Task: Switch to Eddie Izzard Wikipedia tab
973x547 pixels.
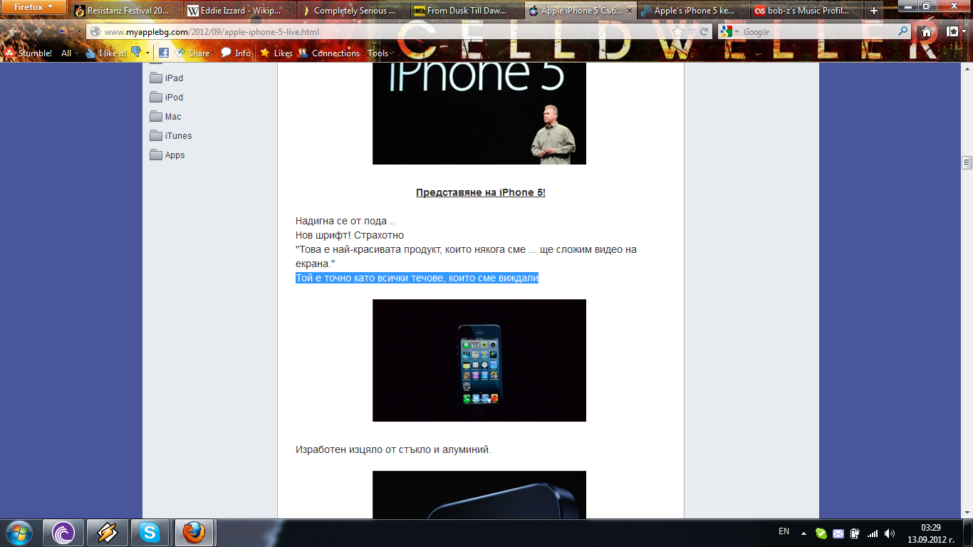Action: point(239,11)
